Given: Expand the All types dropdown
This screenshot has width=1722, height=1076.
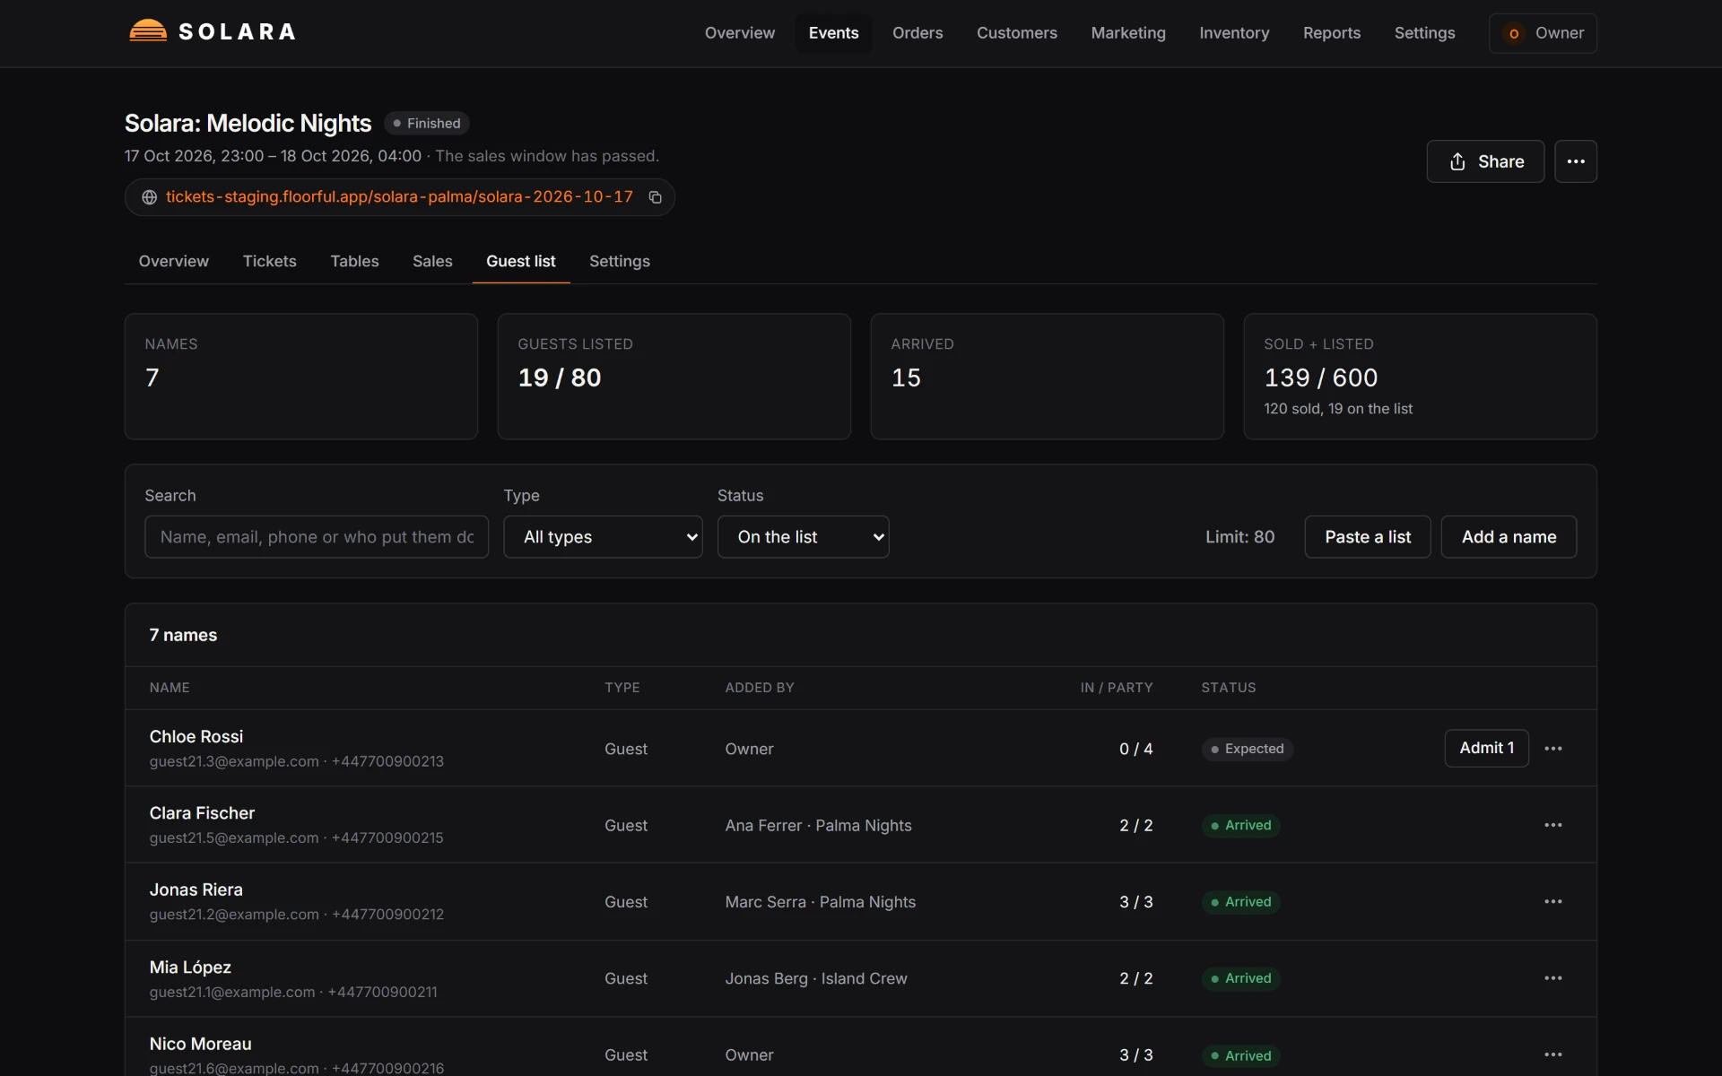Looking at the screenshot, I should click(603, 536).
